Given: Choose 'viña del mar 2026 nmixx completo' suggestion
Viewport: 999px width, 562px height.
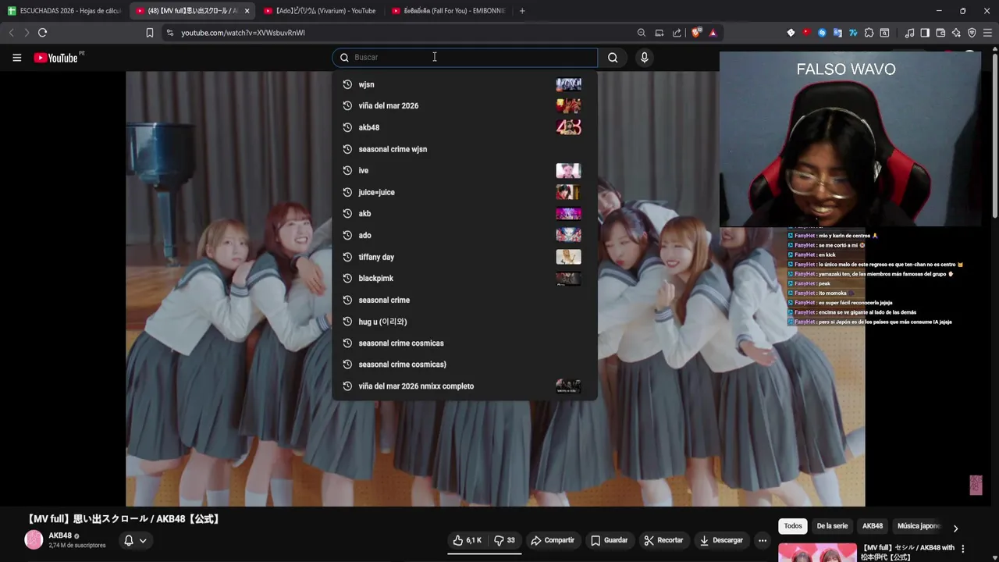Looking at the screenshot, I should 464,386.
